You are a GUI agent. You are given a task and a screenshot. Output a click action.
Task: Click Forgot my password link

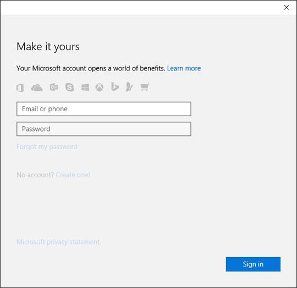(47, 146)
